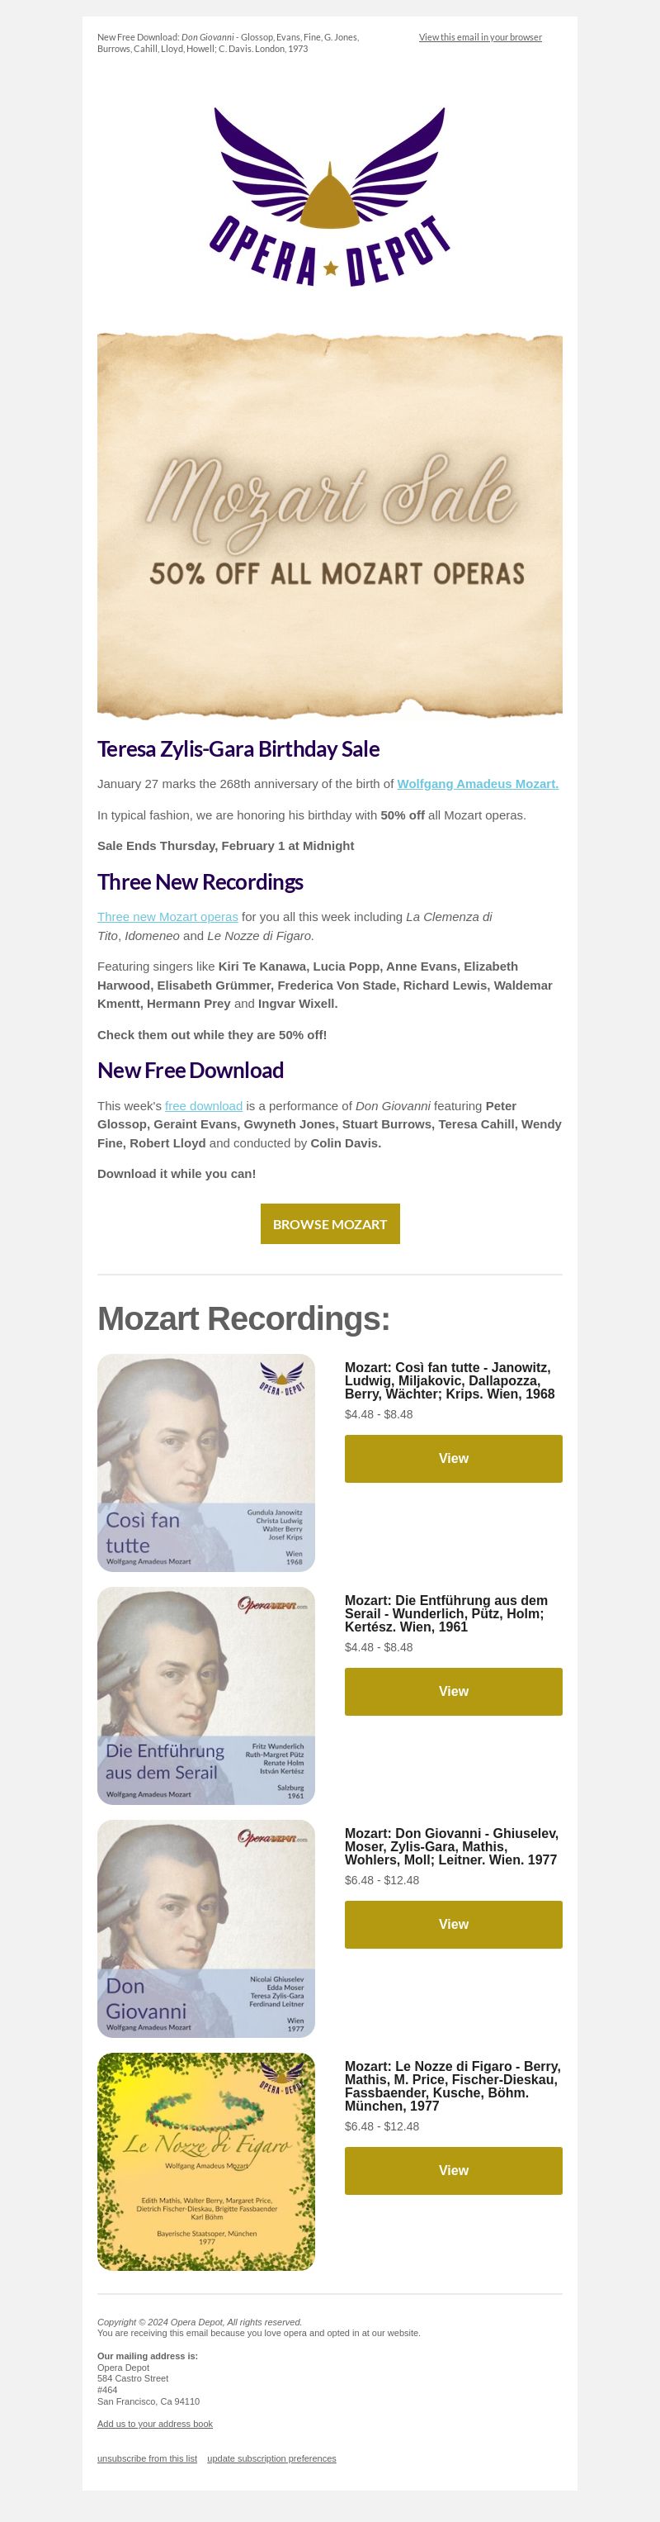View the Don Giovanni Wien 1977 recording
660x2522 pixels.
point(453,1925)
